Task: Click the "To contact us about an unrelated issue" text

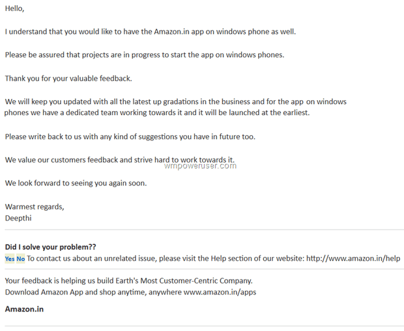Action: point(166,258)
